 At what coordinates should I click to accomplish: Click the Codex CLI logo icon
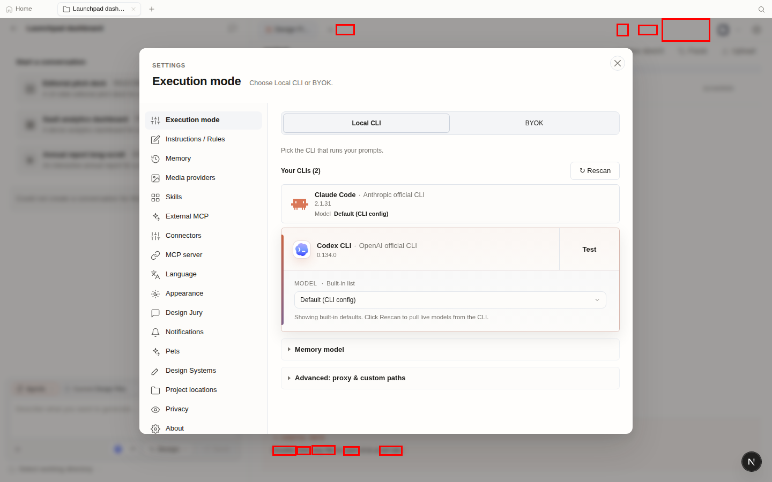point(302,250)
